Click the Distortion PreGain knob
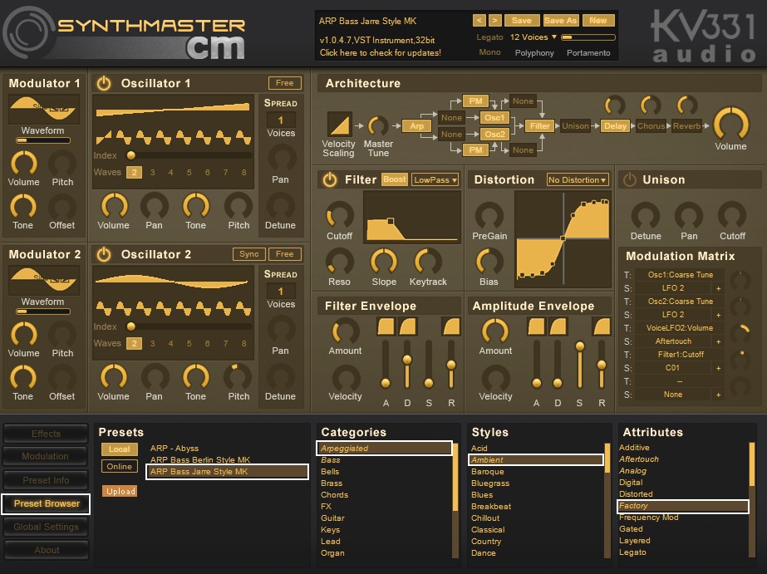Viewport: 767px width, 574px height. pos(489,215)
